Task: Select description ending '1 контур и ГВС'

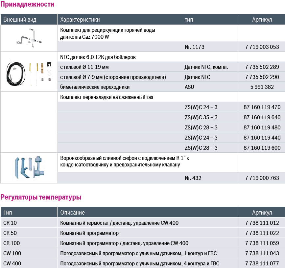Action: (138, 254)
